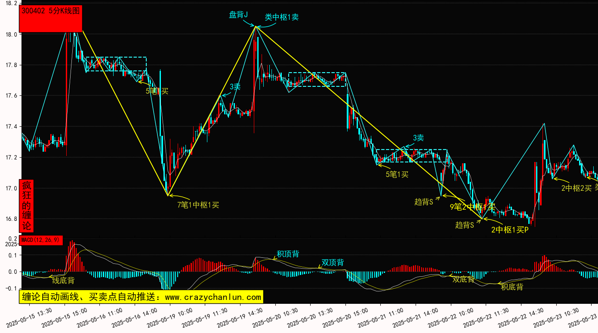Click the 2中枢2买 label on the right

tap(576, 188)
